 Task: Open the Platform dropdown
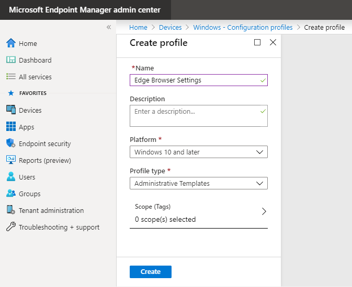[199, 152]
